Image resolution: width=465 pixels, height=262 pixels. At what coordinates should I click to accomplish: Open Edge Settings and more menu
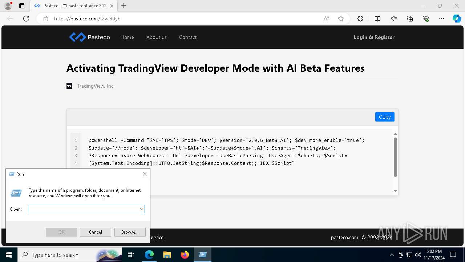pyautogui.click(x=442, y=19)
